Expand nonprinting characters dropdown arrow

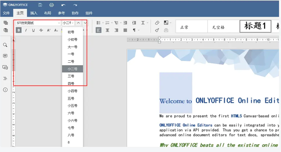click(139, 30)
